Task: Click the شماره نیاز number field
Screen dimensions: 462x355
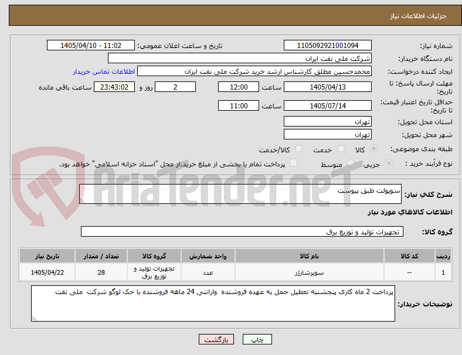Action: (x=328, y=45)
